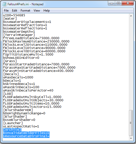
Task: Click the fGrassMaxStartFadeDistance=7000.0000 line
Action: pos(39,68)
